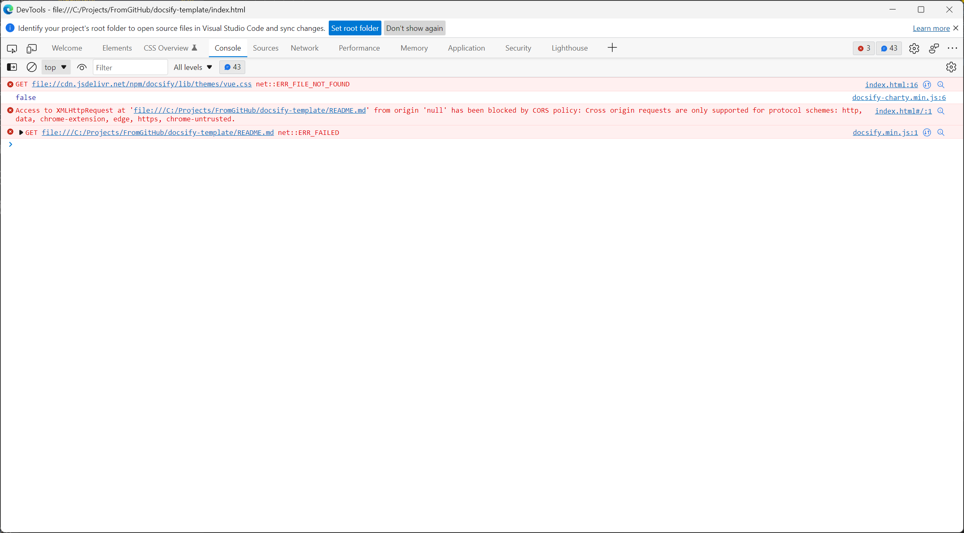
Task: Create a live expression with eye icon
Action: (82, 67)
